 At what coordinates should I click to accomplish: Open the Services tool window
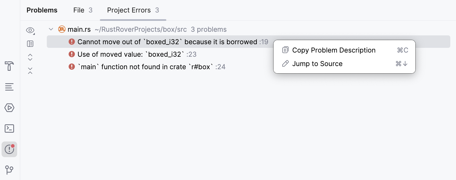(9, 108)
